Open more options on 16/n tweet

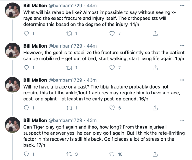point(182,80)
